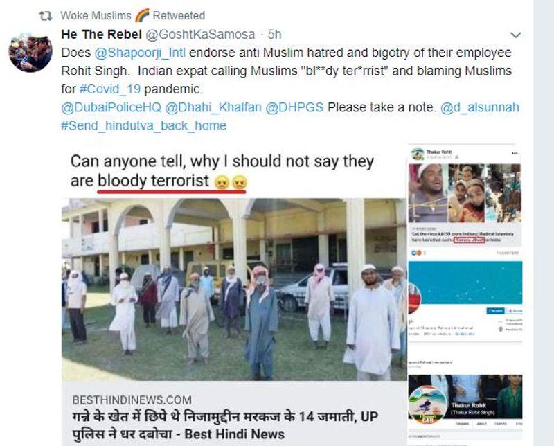Open the @DubaiPoliceHQ mention
This screenshot has width=554, height=446.
[x=111, y=107]
